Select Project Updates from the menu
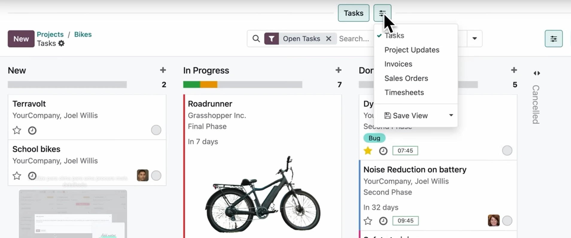571x238 pixels. (x=412, y=50)
